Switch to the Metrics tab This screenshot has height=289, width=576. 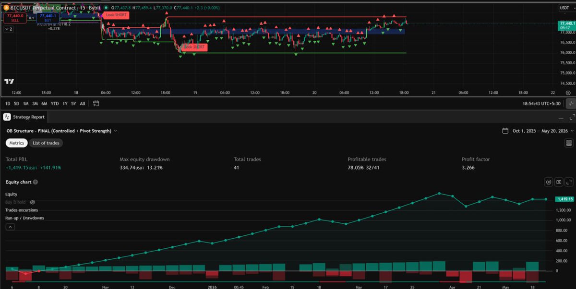pyautogui.click(x=17, y=143)
